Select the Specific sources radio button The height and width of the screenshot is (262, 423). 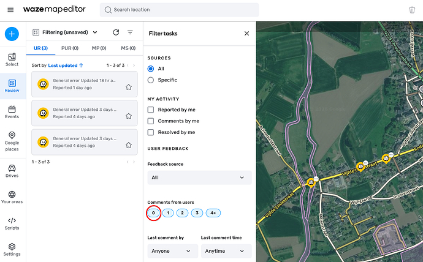point(151,80)
